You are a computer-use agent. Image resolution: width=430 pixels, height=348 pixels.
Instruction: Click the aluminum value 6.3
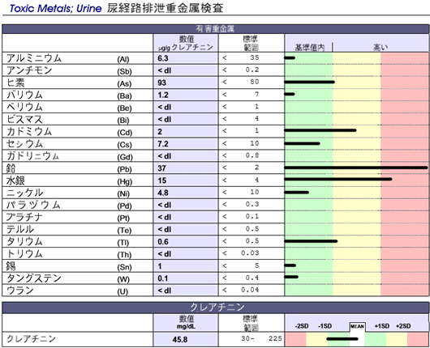pos(163,58)
